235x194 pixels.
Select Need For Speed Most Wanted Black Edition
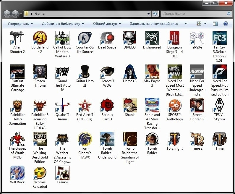(175, 72)
